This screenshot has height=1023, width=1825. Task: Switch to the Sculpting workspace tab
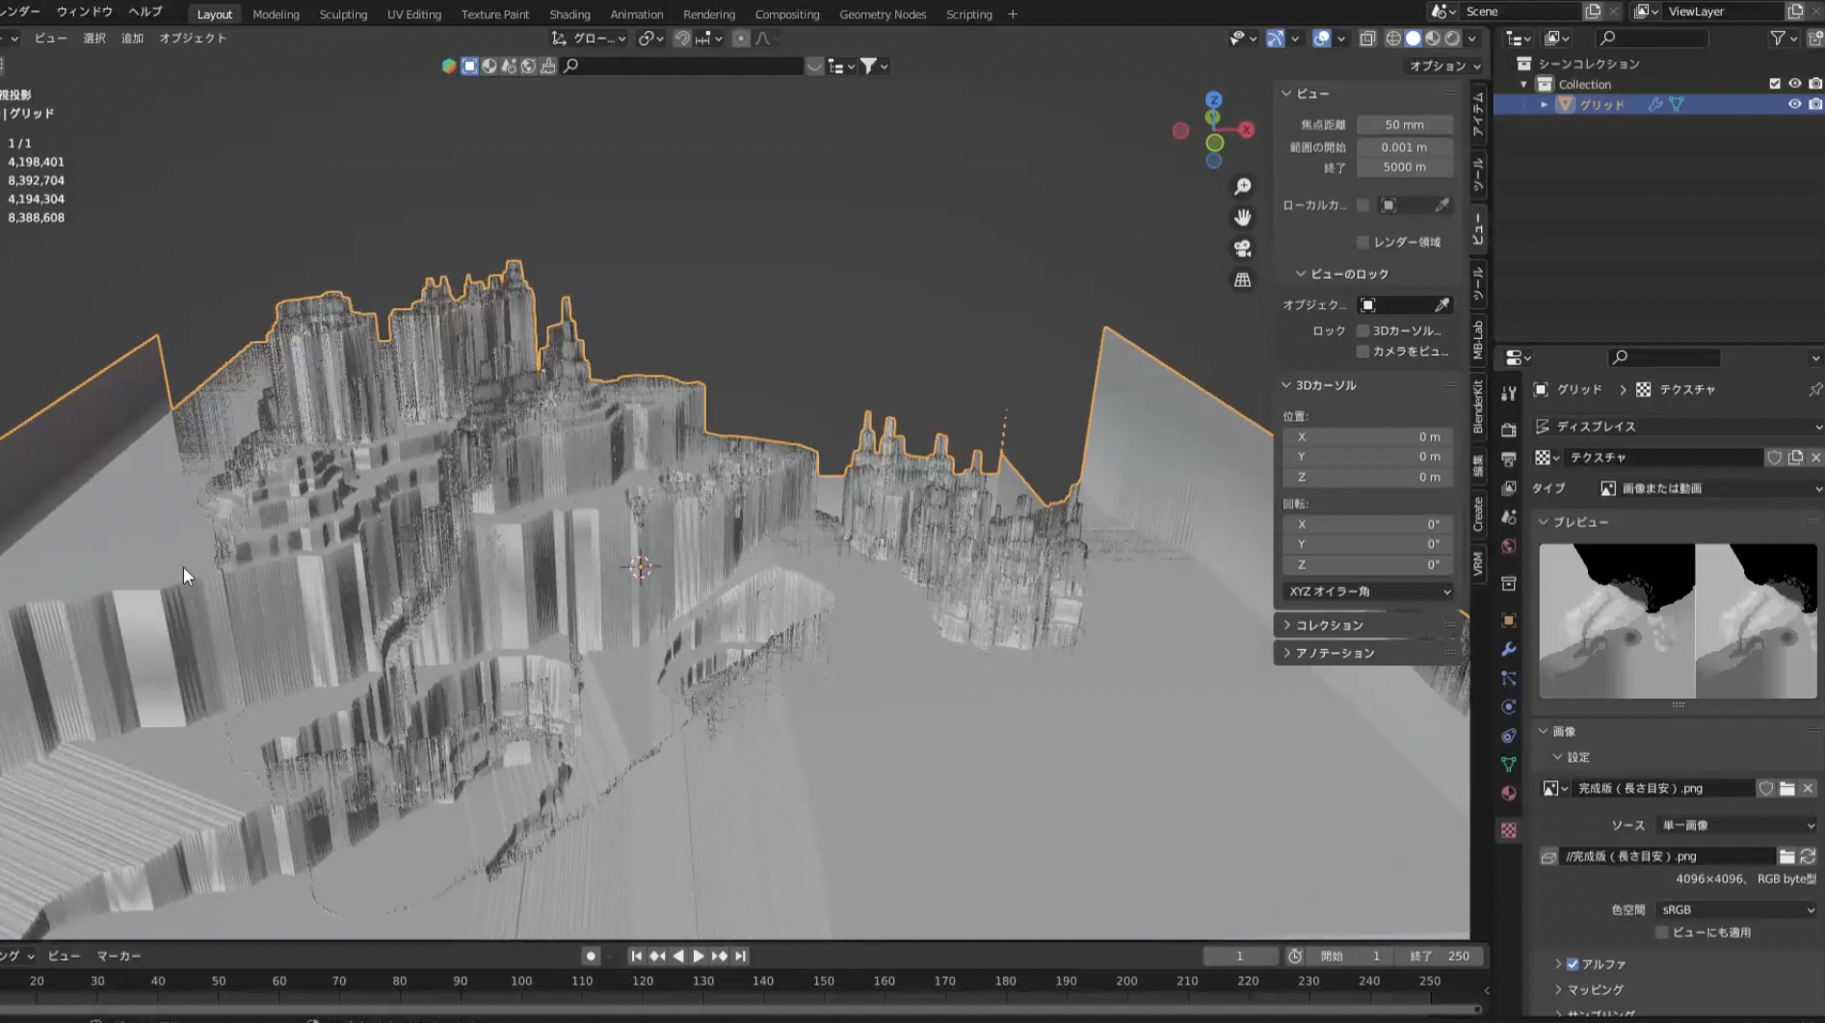(343, 14)
